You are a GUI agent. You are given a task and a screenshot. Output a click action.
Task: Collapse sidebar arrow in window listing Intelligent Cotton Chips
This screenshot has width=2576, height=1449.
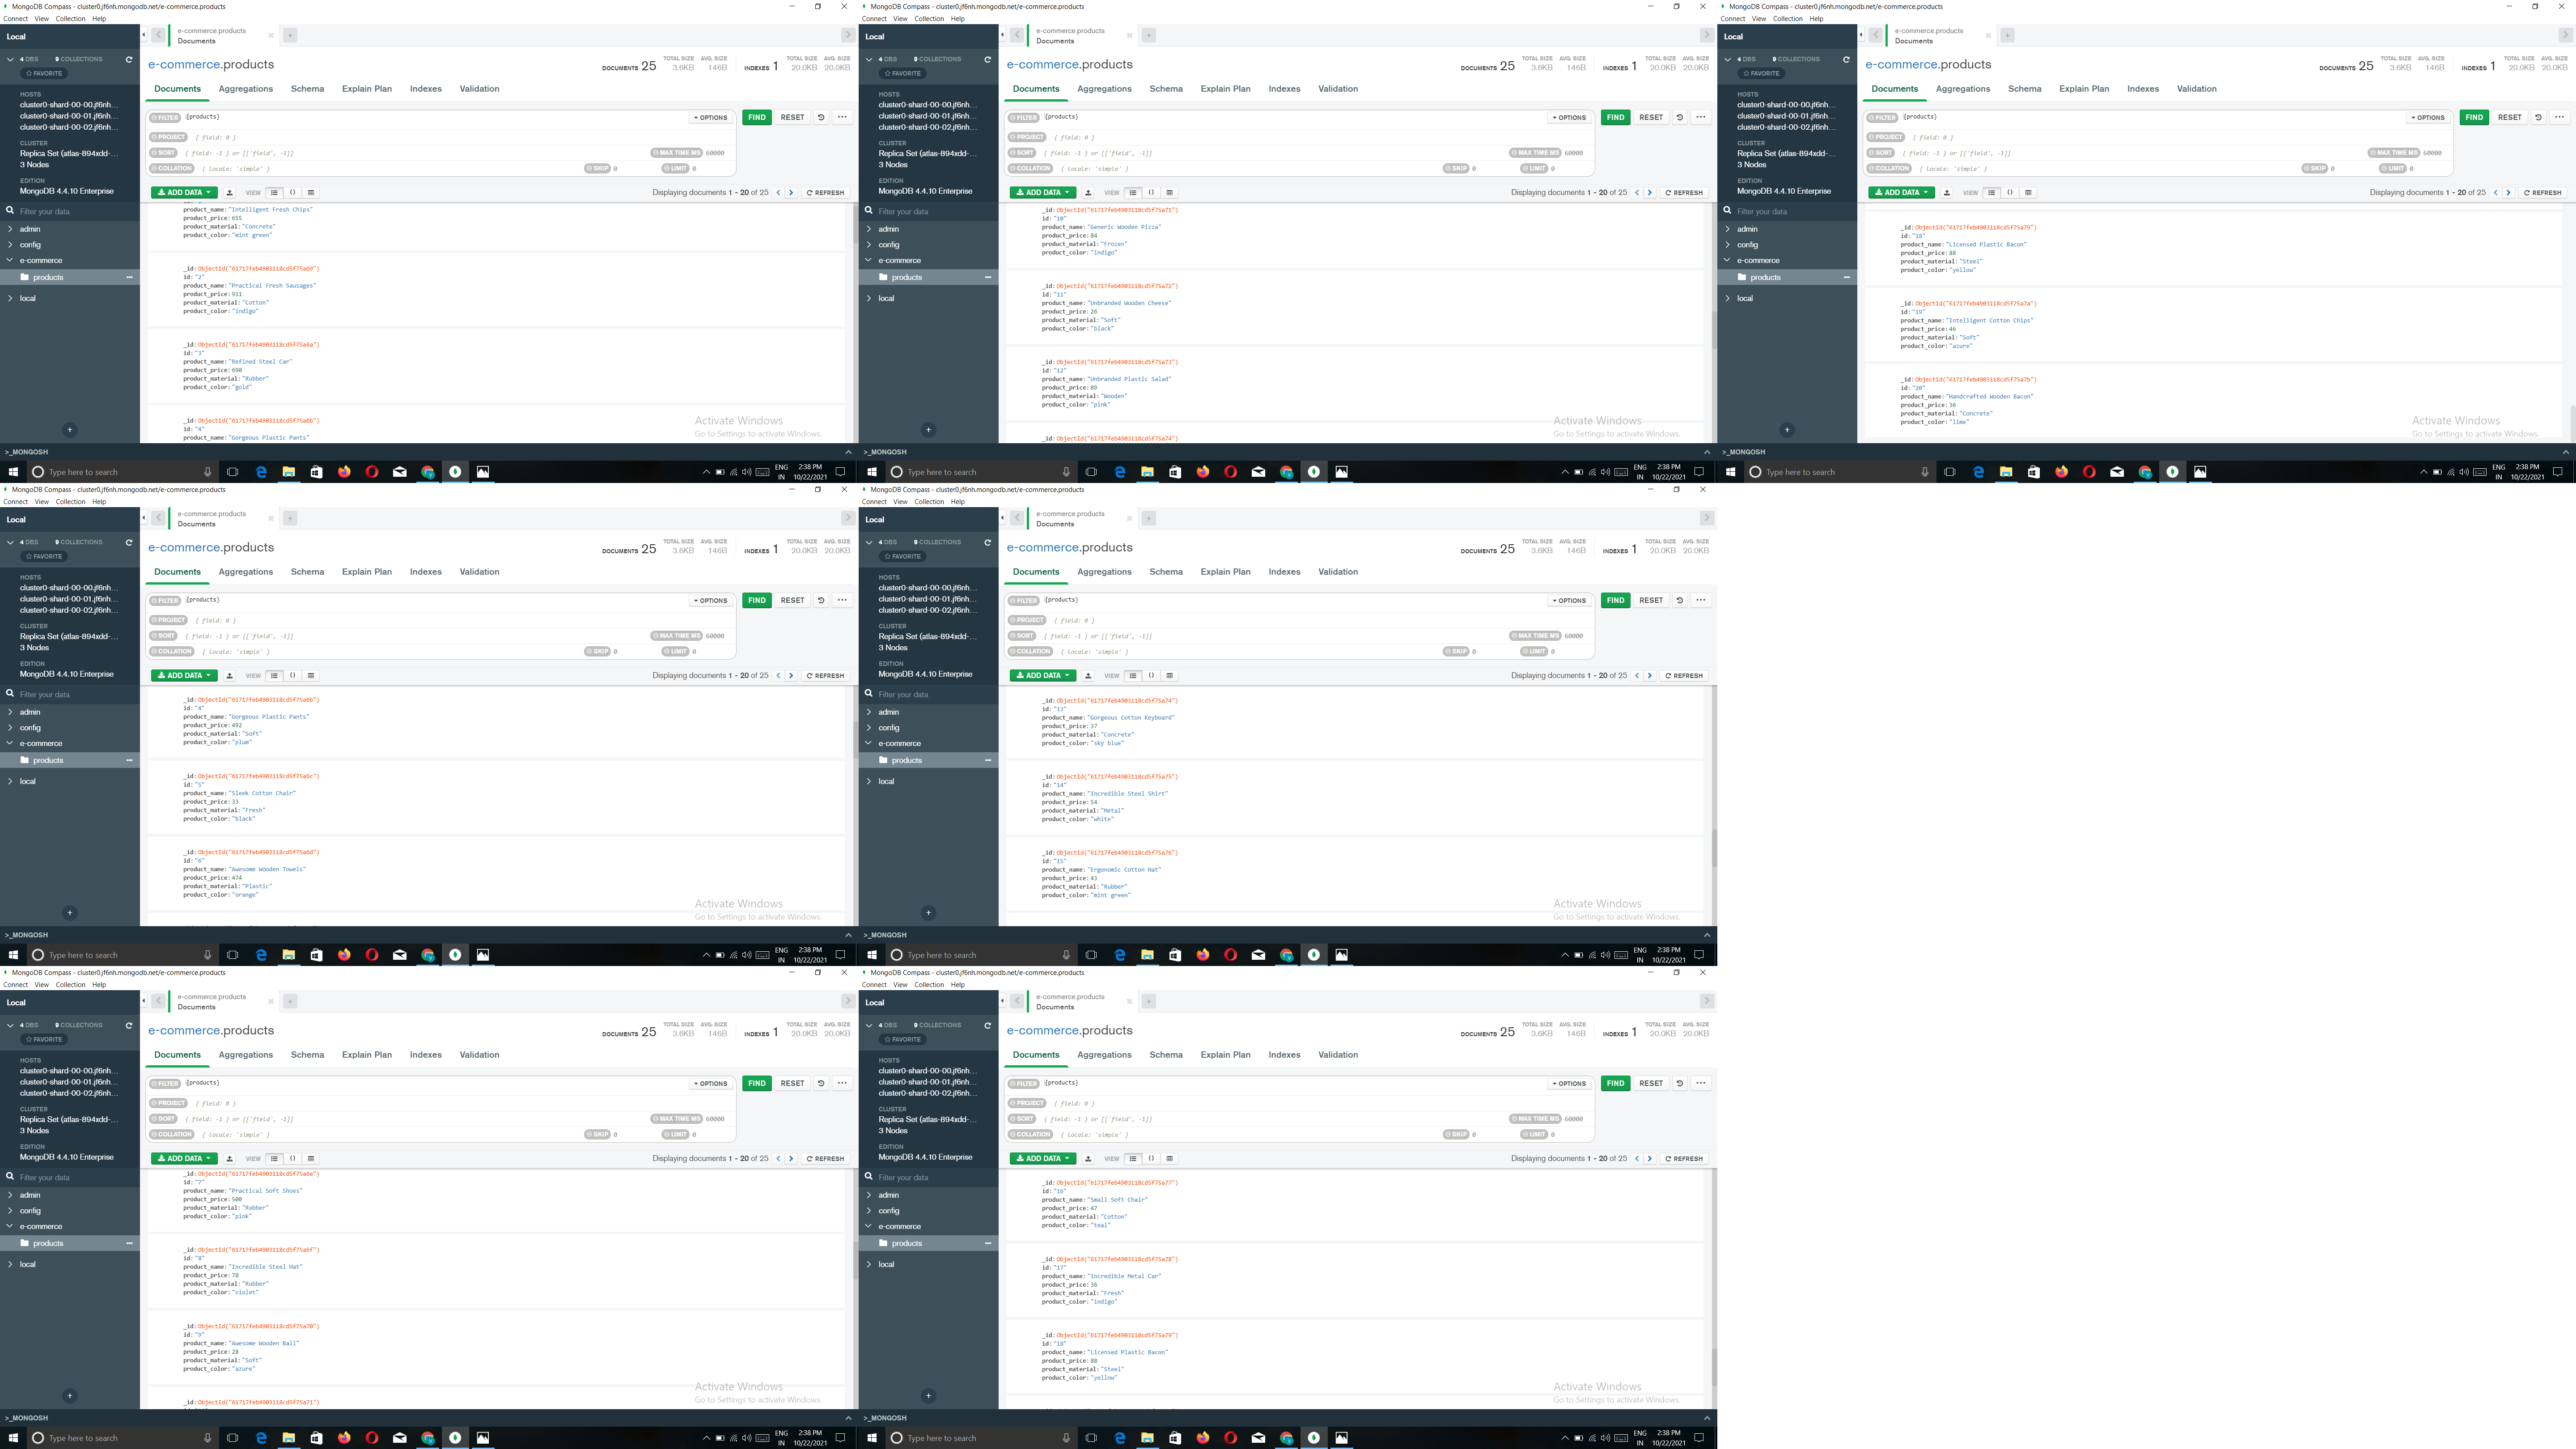[1861, 36]
